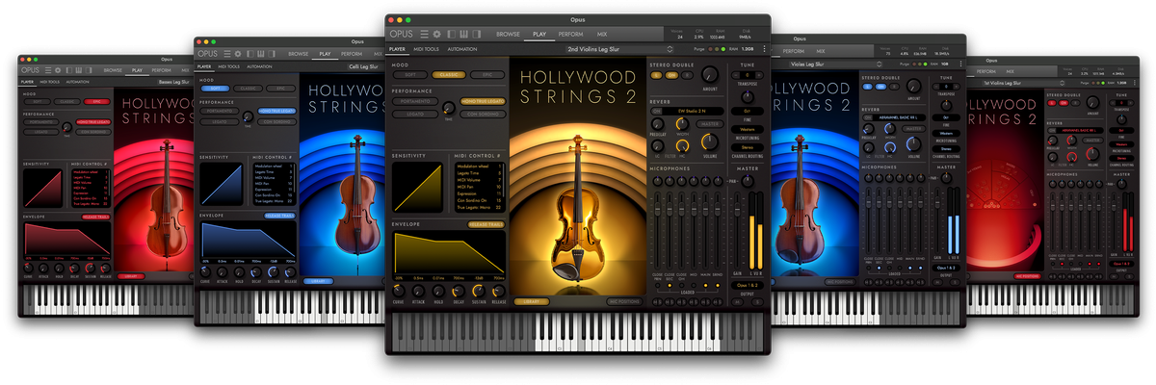The width and height of the screenshot is (1156, 385).
Task: Expand the 2nd Violins Leg Slur instrument dropdown
Action: coord(669,48)
